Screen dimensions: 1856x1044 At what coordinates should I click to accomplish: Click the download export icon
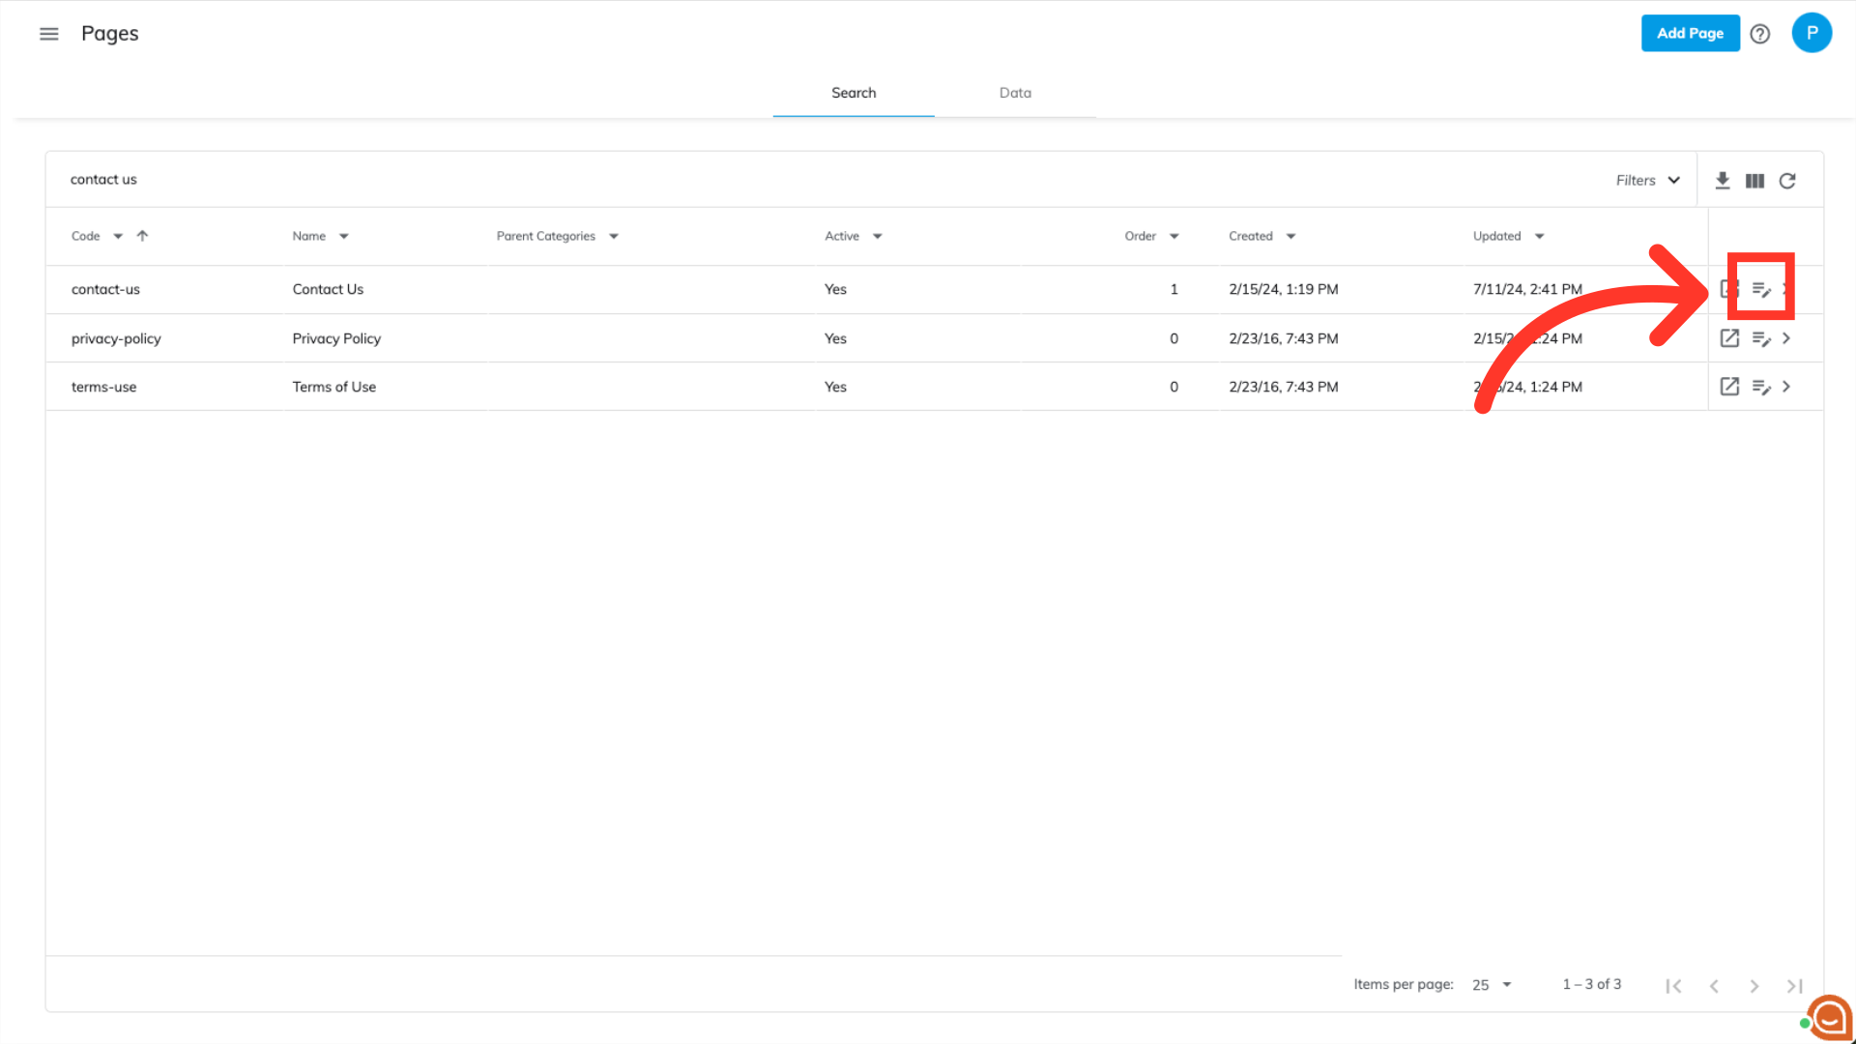[x=1723, y=181]
